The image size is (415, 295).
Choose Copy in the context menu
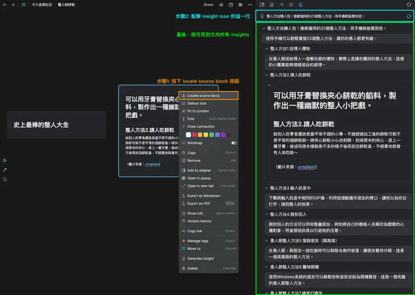209,153
